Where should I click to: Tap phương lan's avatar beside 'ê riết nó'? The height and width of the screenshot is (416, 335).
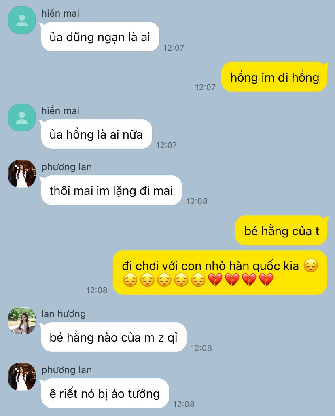coord(22,377)
